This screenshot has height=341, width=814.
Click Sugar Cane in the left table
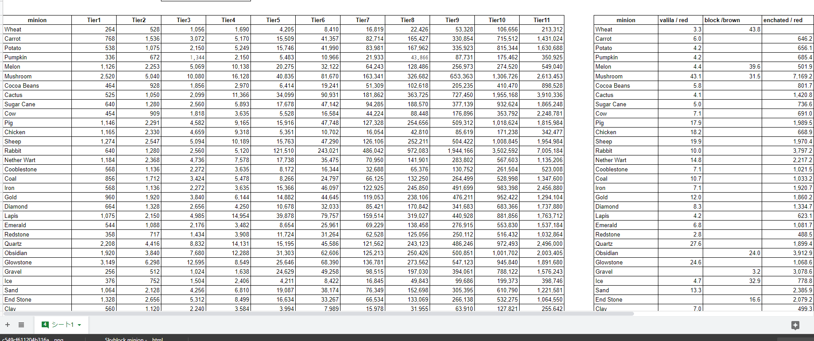tap(37, 104)
